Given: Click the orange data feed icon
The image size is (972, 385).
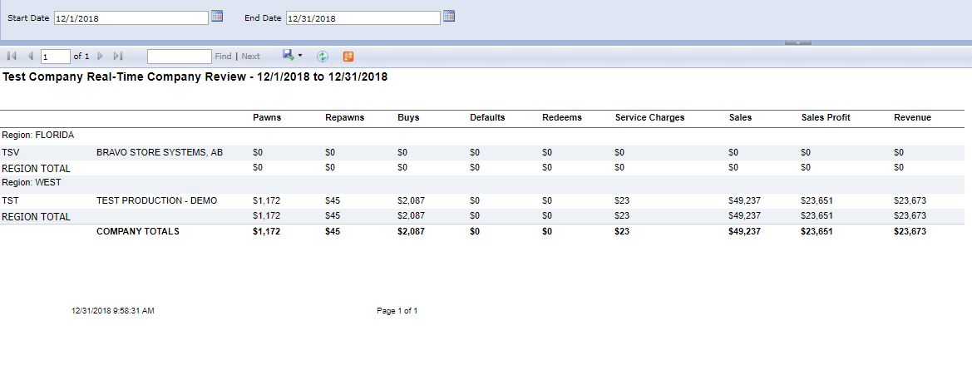Looking at the screenshot, I should 348,57.
